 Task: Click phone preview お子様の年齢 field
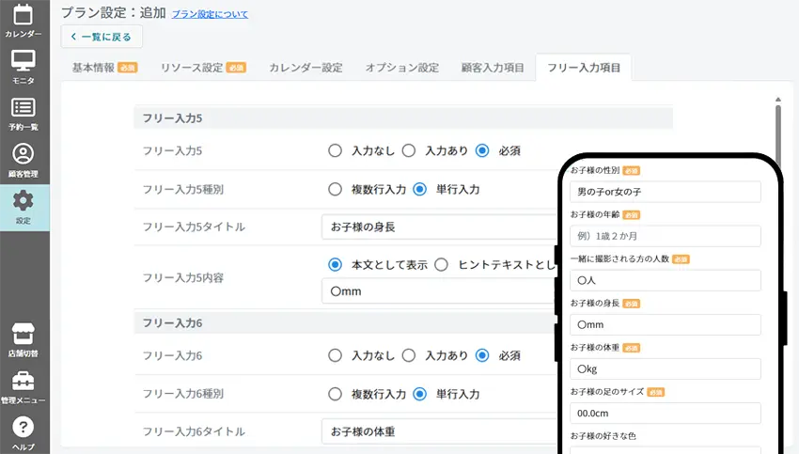666,237
